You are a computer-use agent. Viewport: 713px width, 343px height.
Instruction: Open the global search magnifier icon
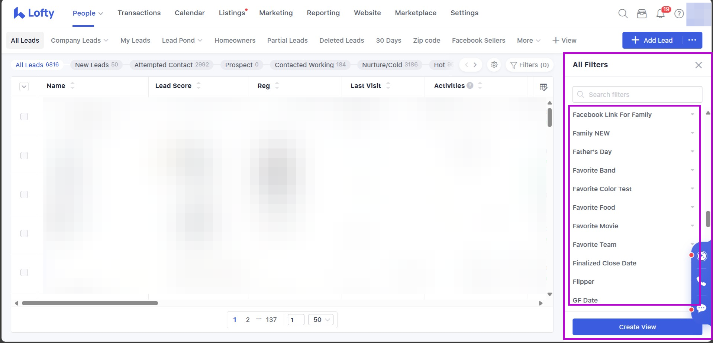click(x=623, y=14)
